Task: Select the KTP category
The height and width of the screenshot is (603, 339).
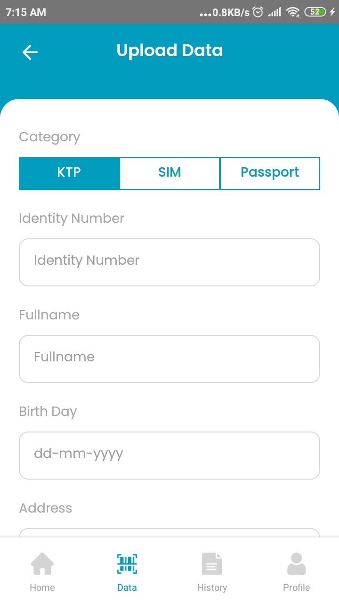Action: pos(69,173)
